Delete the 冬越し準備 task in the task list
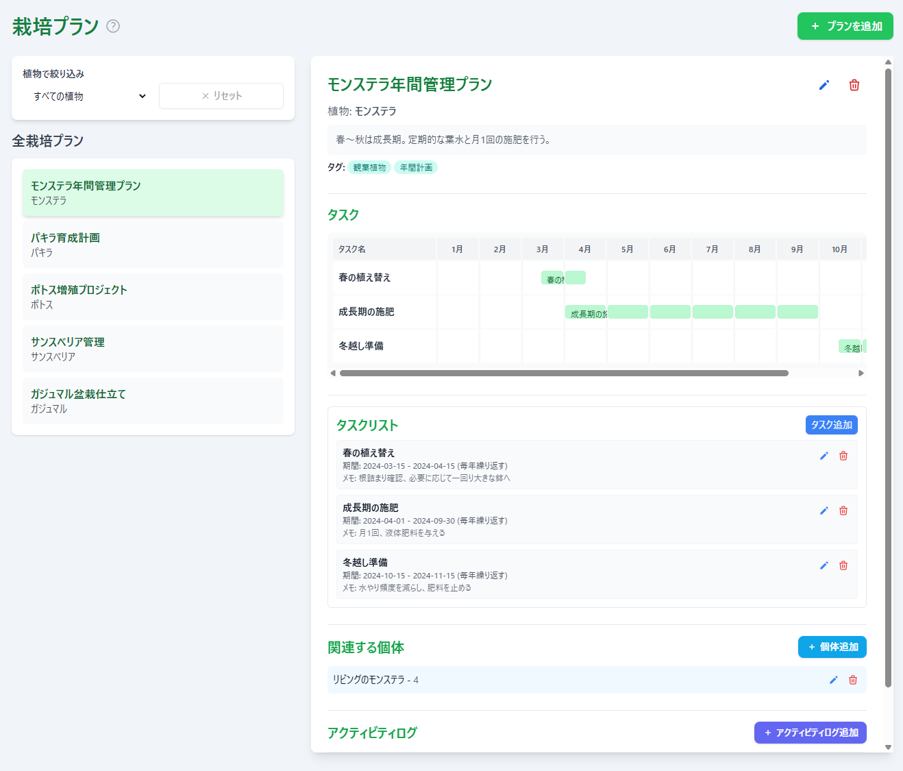 (843, 565)
